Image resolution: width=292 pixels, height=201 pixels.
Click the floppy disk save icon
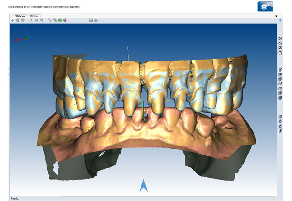(x=91, y=20)
